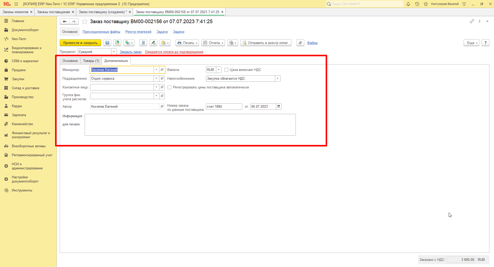Open the create-based-on icon dropdown
Image resolution: width=494 pixels, height=267 pixels.
[x=129, y=43]
